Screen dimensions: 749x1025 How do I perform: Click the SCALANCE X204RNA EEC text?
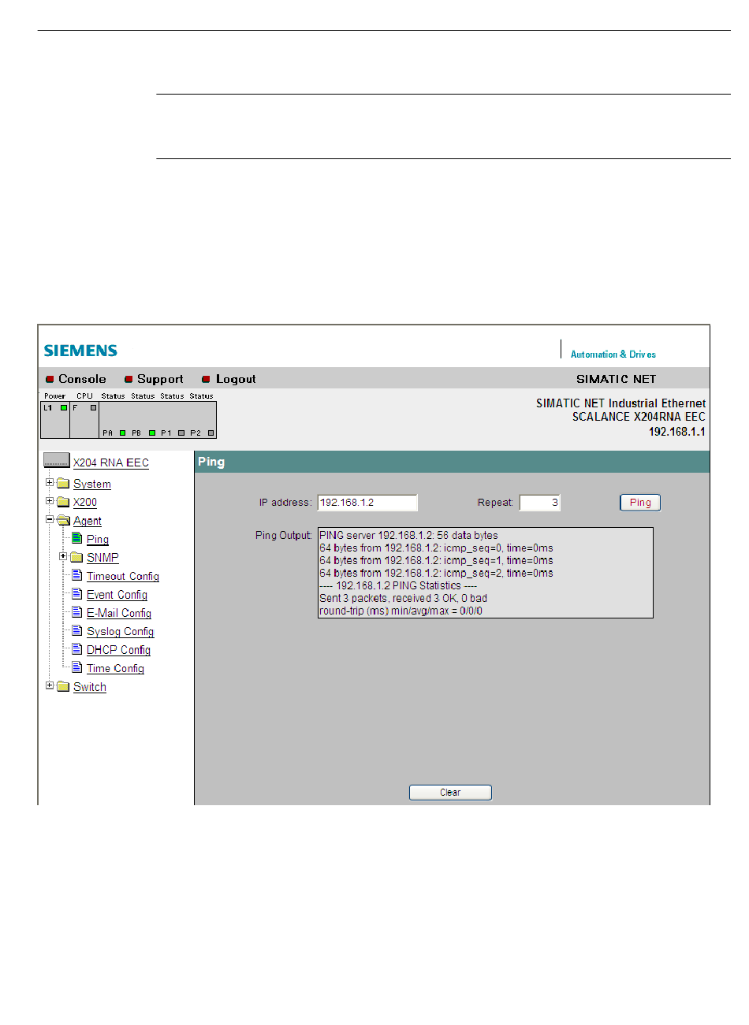639,417
